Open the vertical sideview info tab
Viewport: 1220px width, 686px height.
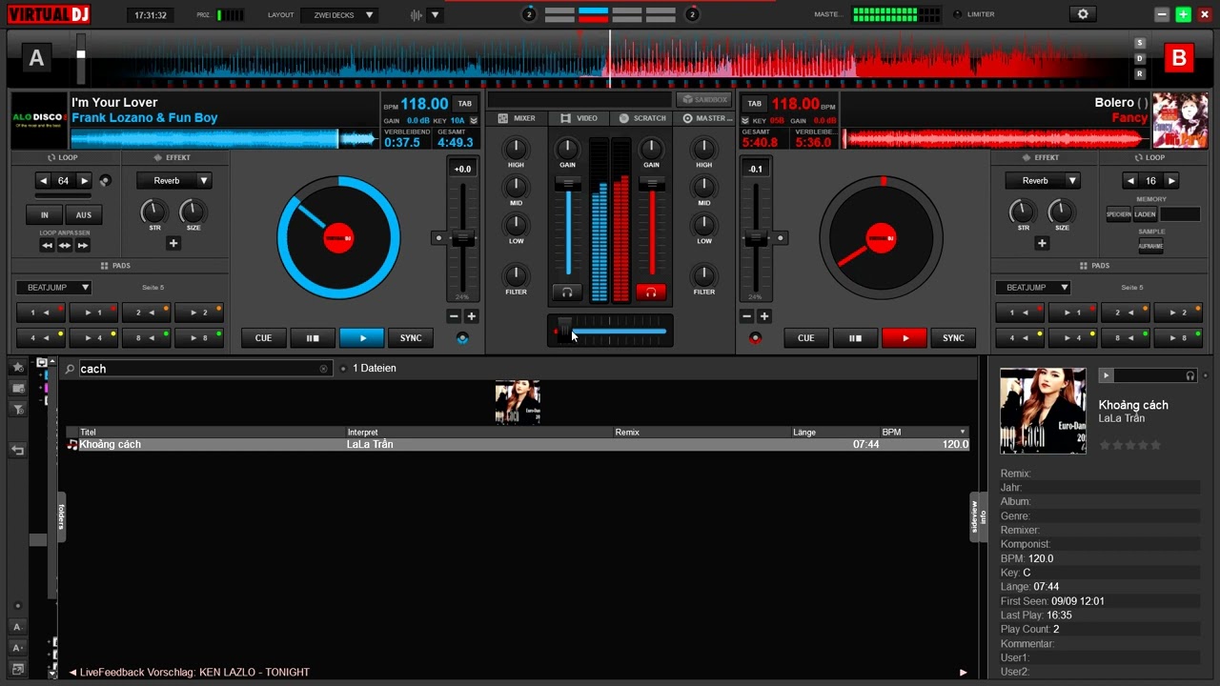[978, 517]
